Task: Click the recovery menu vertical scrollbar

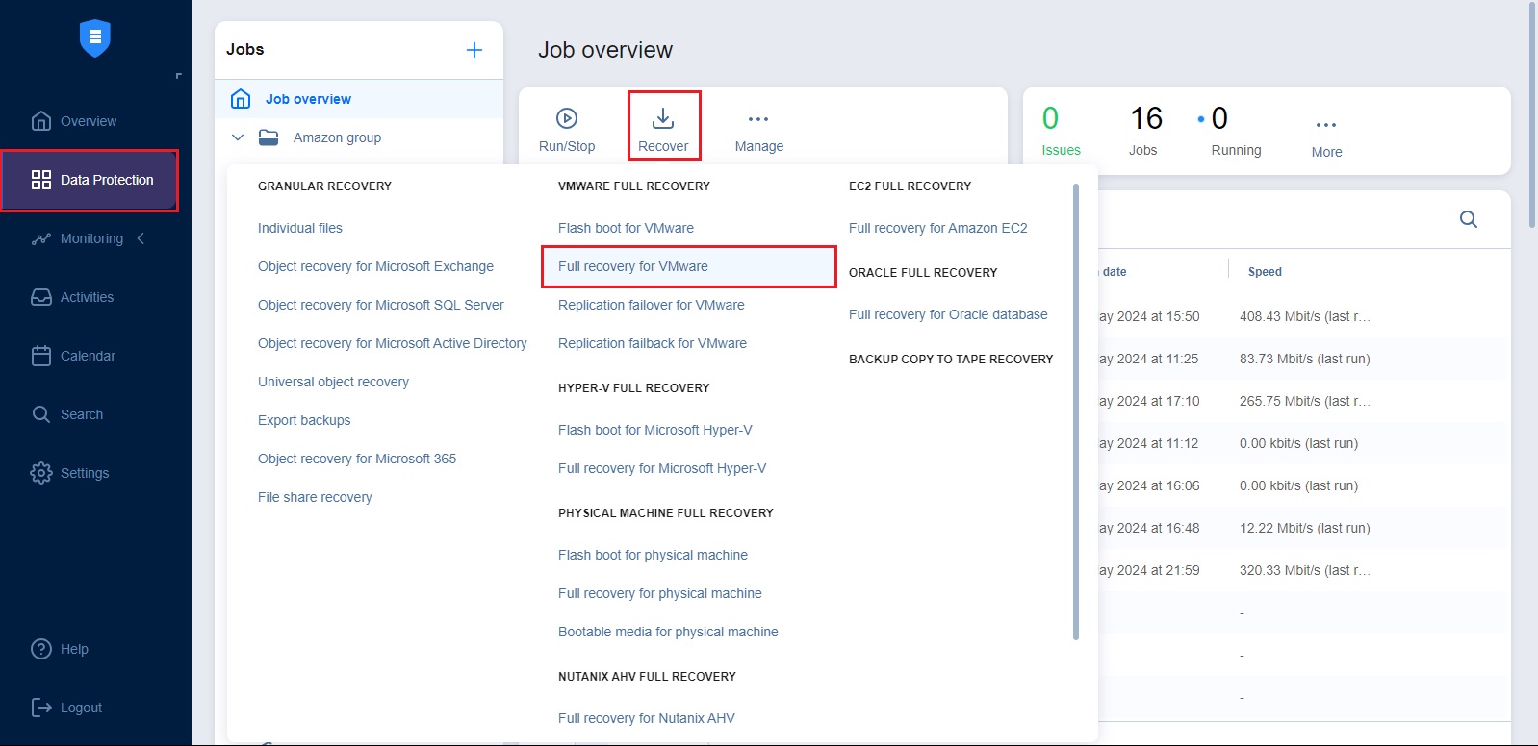Action: [1076, 411]
